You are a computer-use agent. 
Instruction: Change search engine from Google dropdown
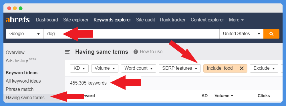tap(25, 34)
